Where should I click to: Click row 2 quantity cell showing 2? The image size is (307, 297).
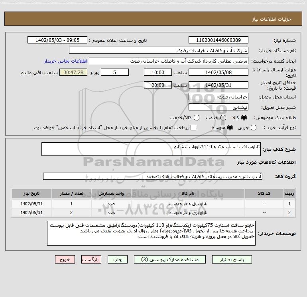(x=71, y=212)
